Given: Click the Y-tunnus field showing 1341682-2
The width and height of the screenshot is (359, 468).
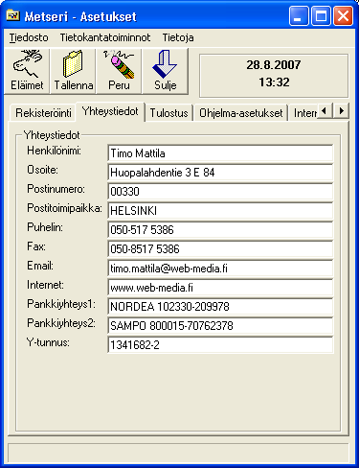Looking at the screenshot, I should point(220,345).
